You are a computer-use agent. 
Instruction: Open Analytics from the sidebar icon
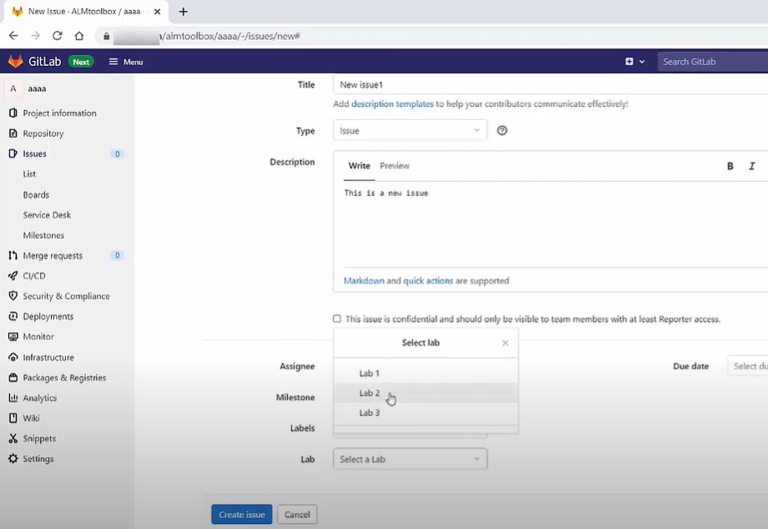12,398
